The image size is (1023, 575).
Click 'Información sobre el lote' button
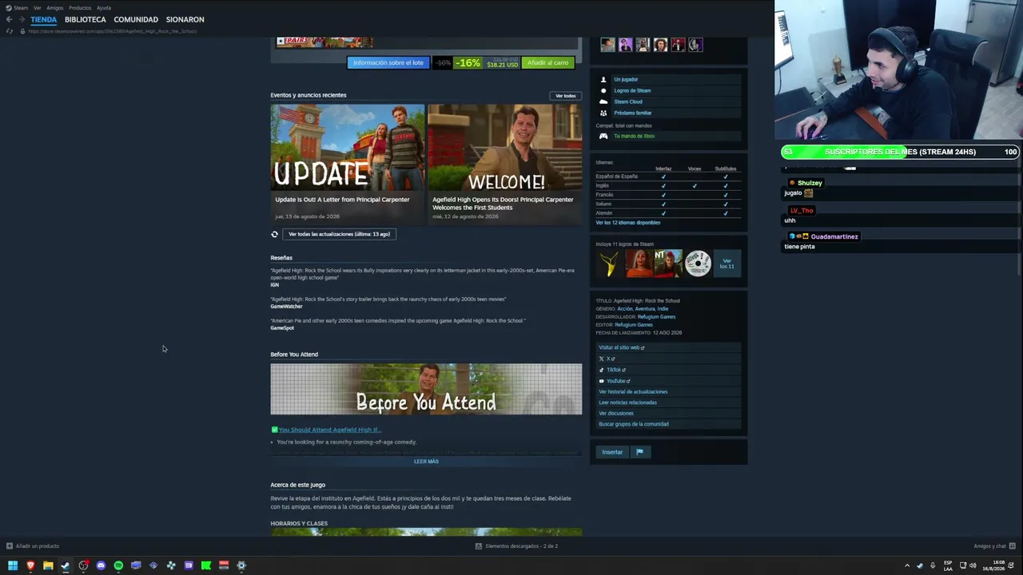388,62
